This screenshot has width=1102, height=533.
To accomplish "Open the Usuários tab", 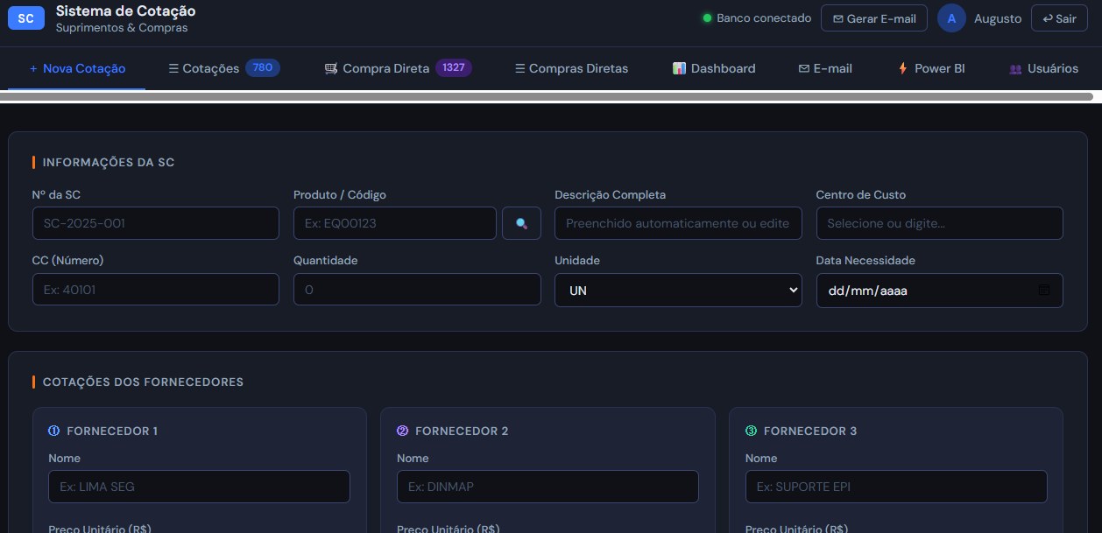I will [1044, 68].
